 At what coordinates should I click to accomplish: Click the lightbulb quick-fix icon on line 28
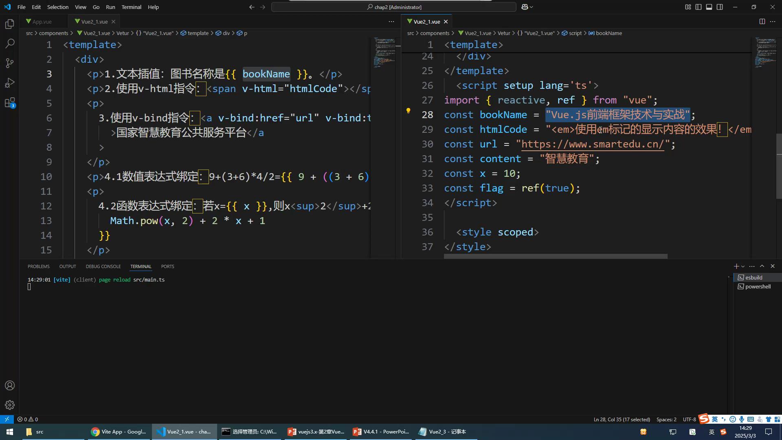click(408, 110)
